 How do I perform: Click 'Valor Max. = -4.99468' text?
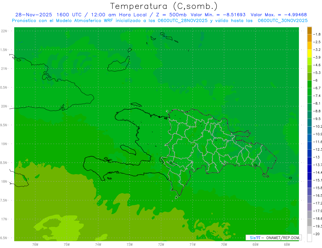click(x=279, y=15)
